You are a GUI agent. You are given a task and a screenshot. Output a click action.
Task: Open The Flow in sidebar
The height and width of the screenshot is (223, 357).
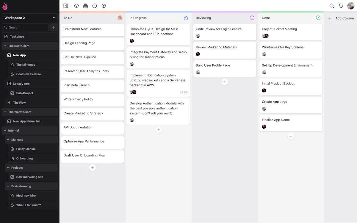(x=31, y=103)
